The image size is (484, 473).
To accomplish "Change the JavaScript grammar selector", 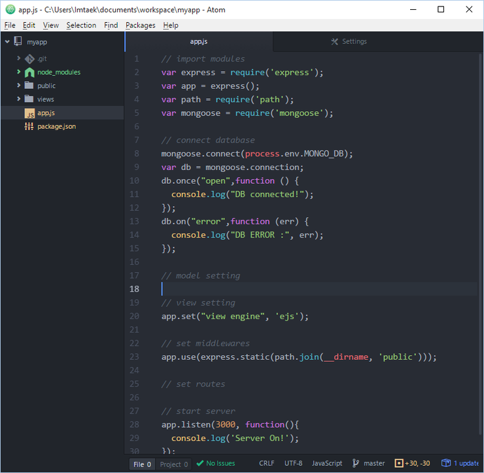I will [327, 463].
